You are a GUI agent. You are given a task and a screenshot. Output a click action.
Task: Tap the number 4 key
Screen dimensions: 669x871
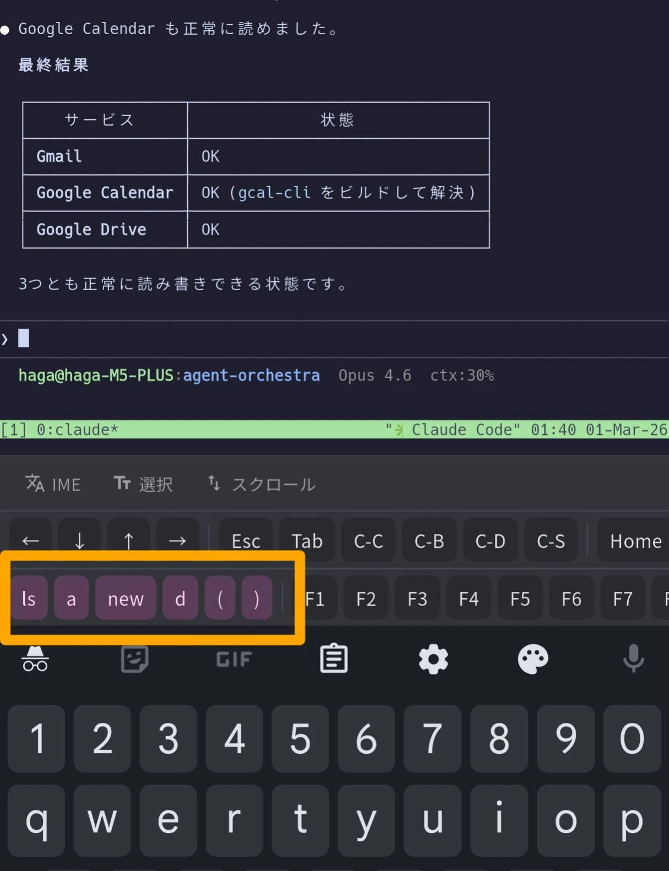235,738
